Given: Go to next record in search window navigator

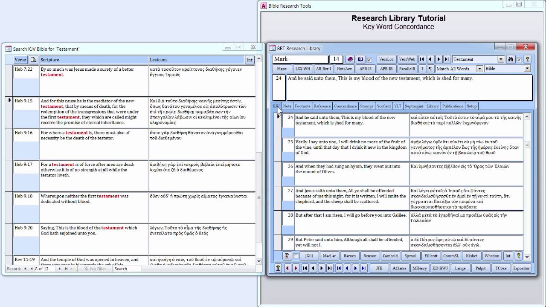Looking at the screenshot, I should (59, 269).
